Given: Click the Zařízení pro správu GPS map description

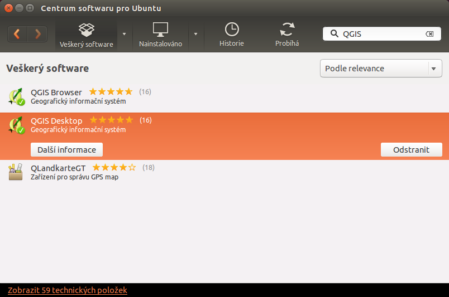Looking at the screenshot, I should point(74,177).
